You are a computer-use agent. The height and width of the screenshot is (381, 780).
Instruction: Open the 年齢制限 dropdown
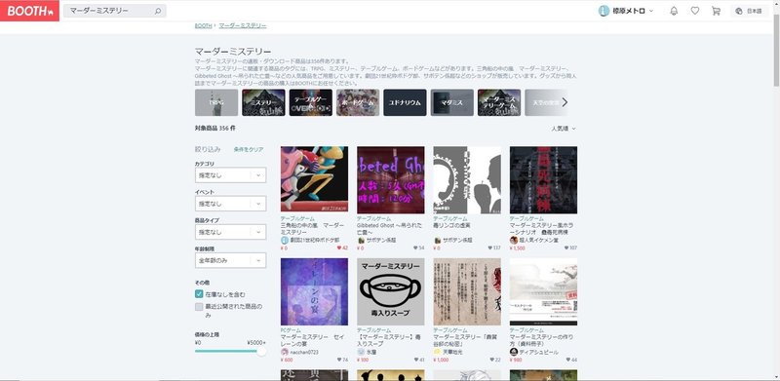coord(230,260)
